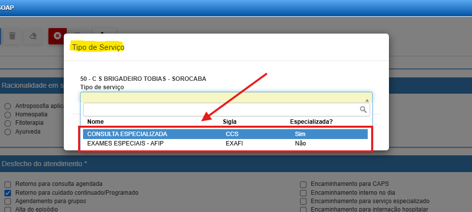Select Ayurveda radio option
Screen dimensions: 472x212
pos(8,132)
